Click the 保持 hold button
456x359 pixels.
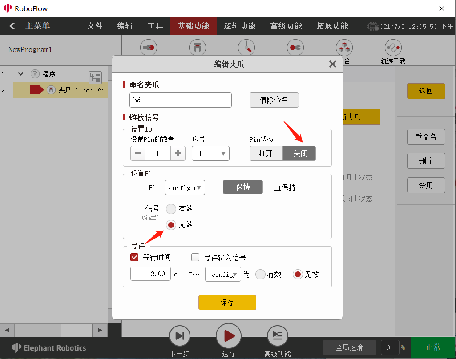(243, 187)
